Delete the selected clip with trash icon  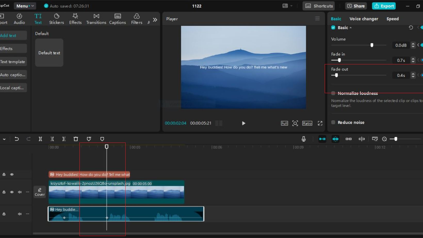76,139
